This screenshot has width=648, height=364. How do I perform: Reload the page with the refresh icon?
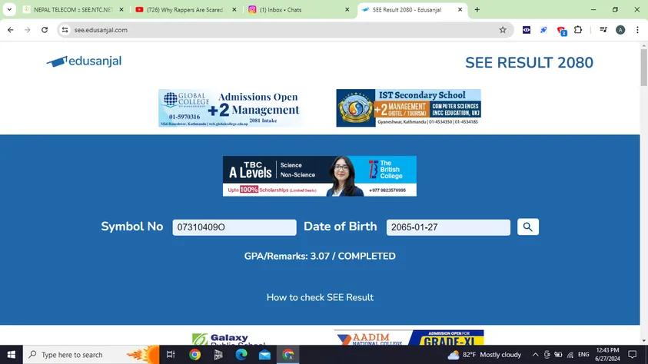(x=45, y=30)
